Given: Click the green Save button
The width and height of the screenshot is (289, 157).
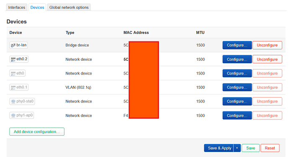Looking at the screenshot, I should (x=250, y=148).
